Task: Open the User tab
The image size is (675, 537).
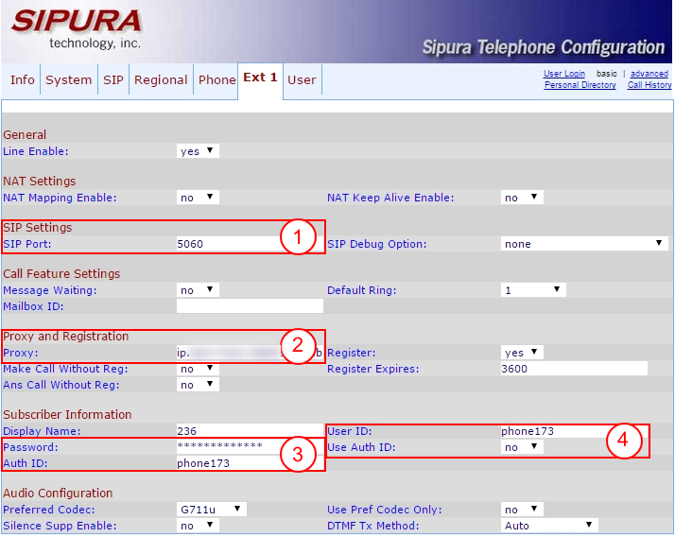Action: point(302,79)
